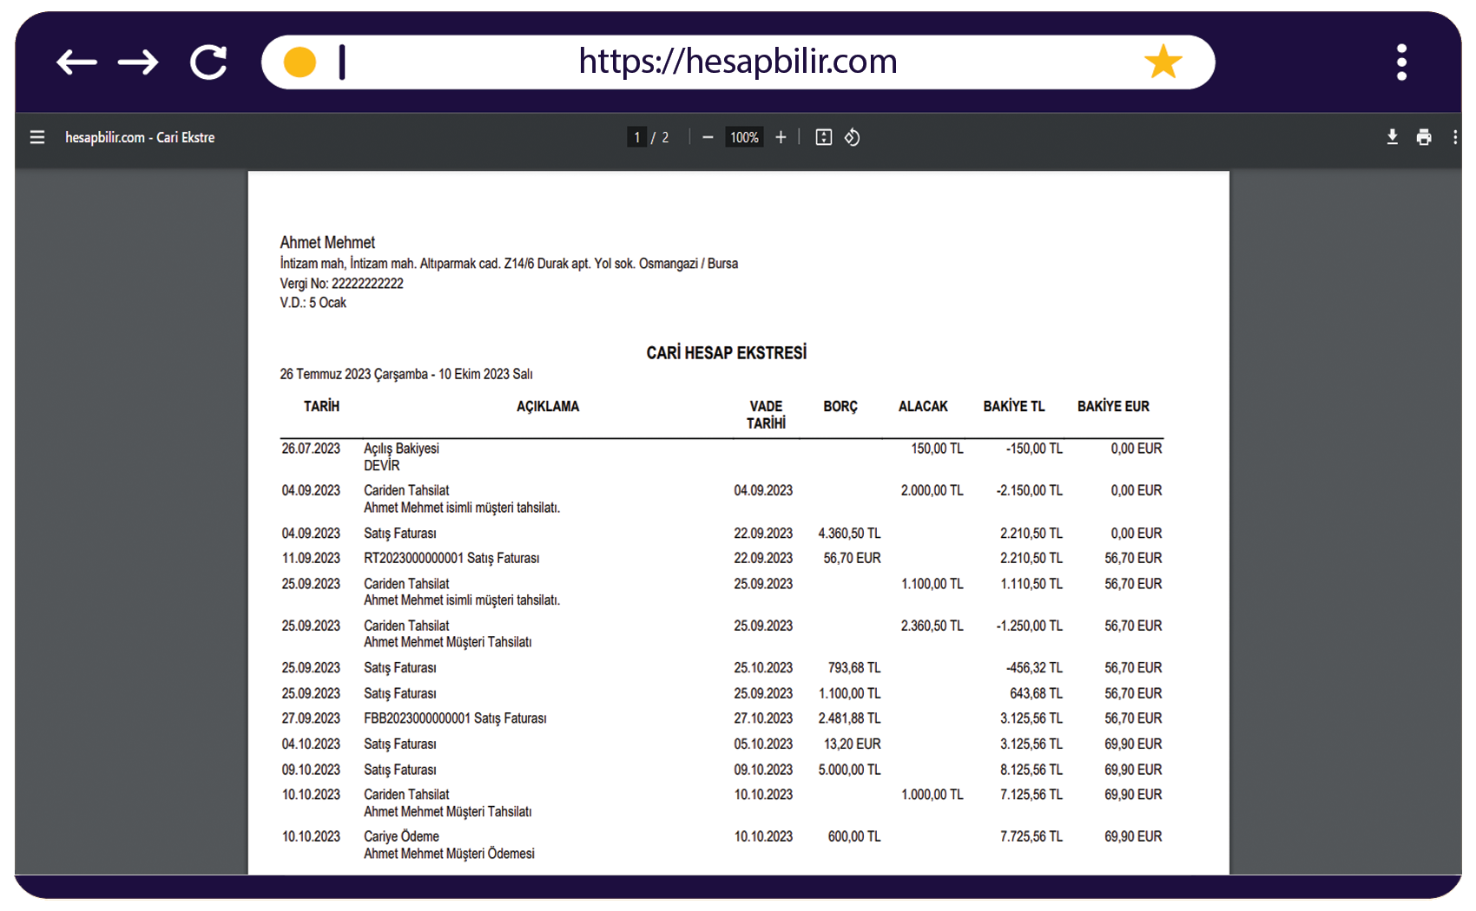Click the fit to page icon
Screen dimensions: 1476x911
[x=823, y=137]
